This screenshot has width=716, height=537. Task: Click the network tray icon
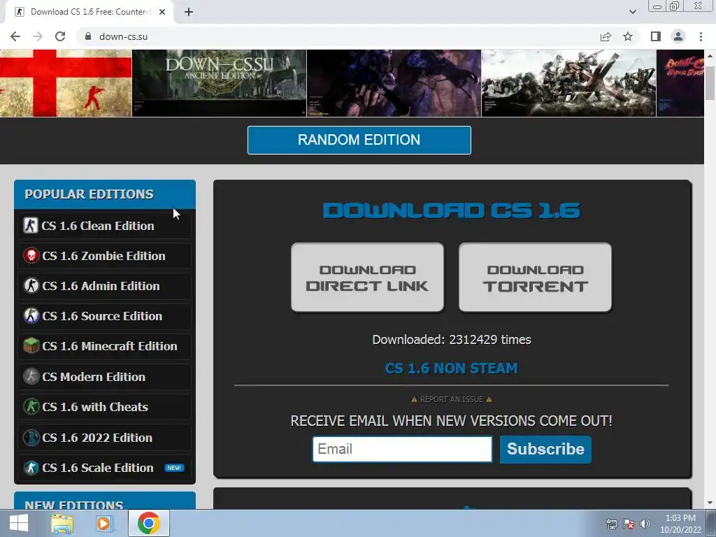pos(611,524)
